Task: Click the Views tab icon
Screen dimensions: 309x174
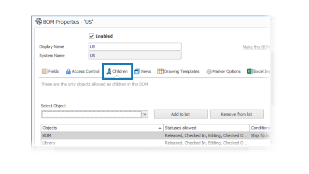Action: [x=137, y=71]
